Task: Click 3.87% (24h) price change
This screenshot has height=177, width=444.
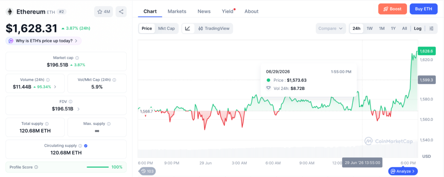Action: [x=75, y=28]
